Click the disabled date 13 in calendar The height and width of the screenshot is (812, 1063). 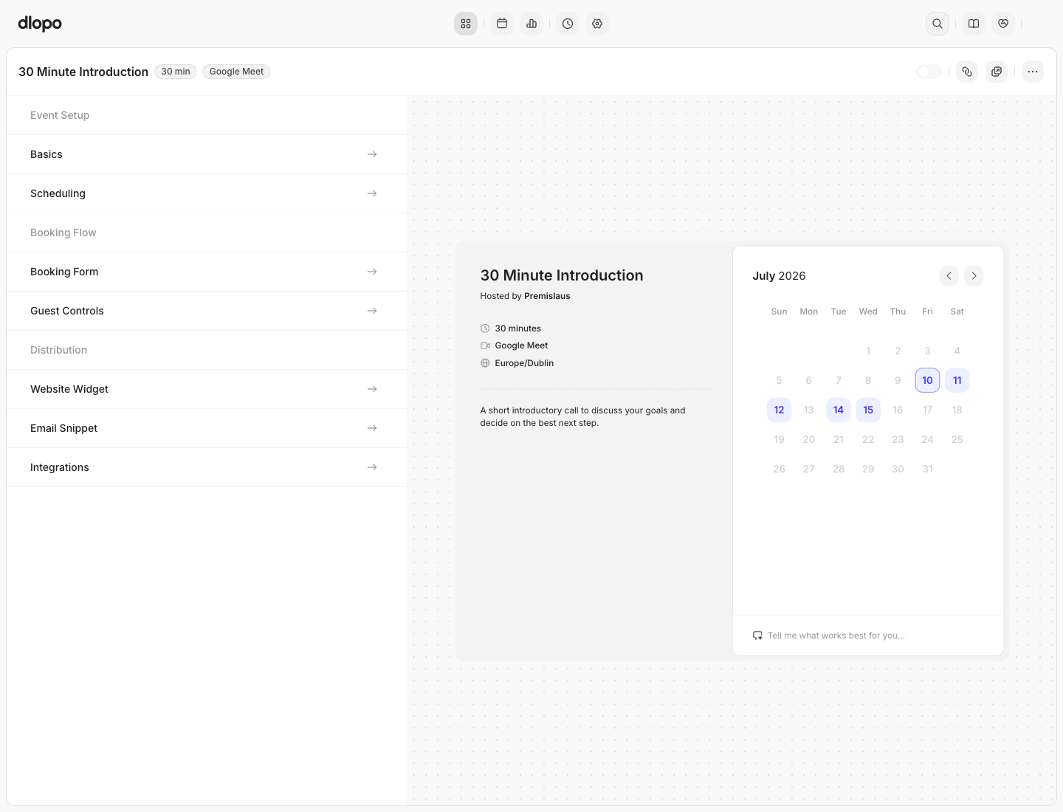pos(809,410)
